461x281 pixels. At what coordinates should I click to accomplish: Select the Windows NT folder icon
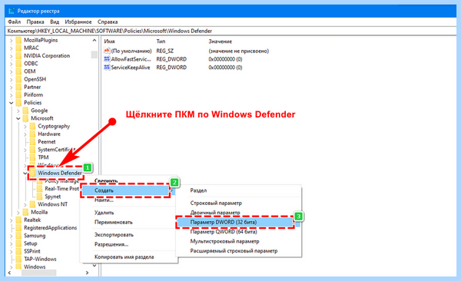[x=32, y=204]
